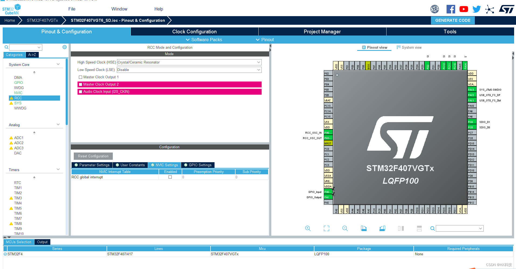Click the peripheral search magnifier icon
This screenshot has width=516, height=269.
6,47
